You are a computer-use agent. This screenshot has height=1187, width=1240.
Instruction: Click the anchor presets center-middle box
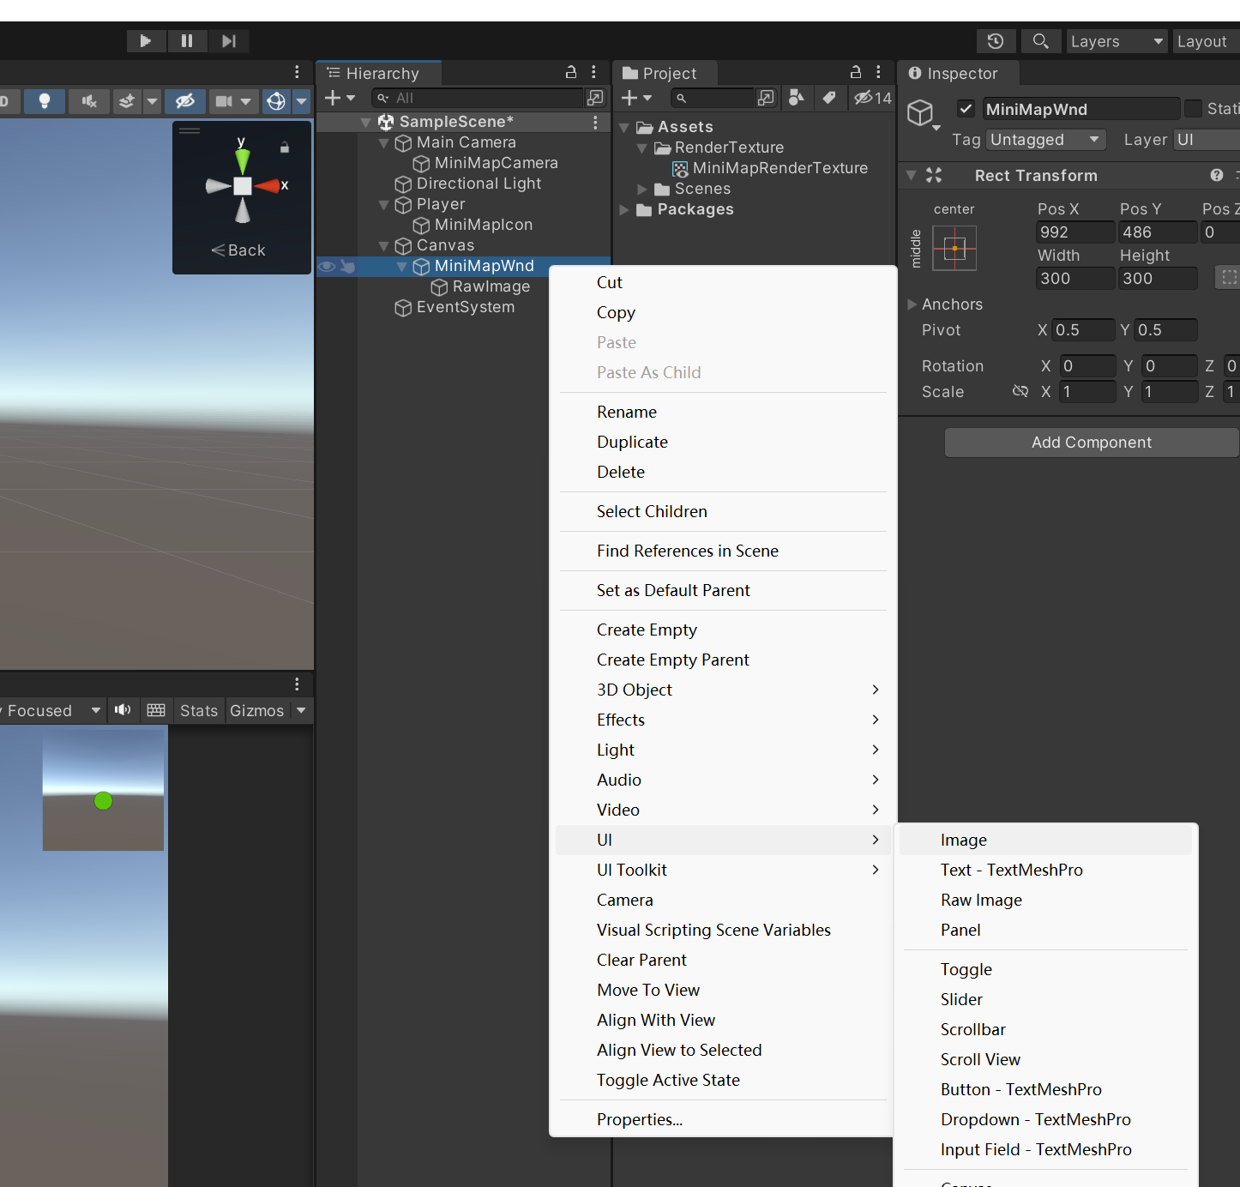954,249
